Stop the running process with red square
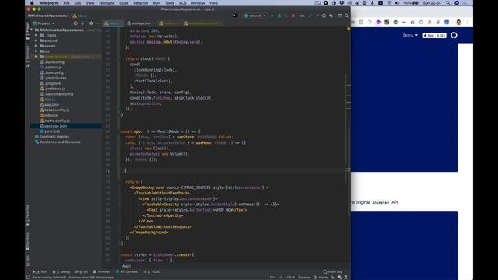The width and height of the screenshot is (498, 280). (293, 16)
